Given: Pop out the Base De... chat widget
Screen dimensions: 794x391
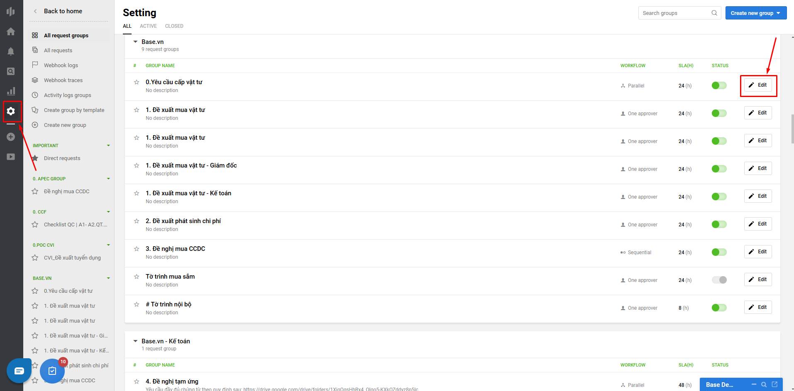Looking at the screenshot, I should pyautogui.click(x=774, y=384).
